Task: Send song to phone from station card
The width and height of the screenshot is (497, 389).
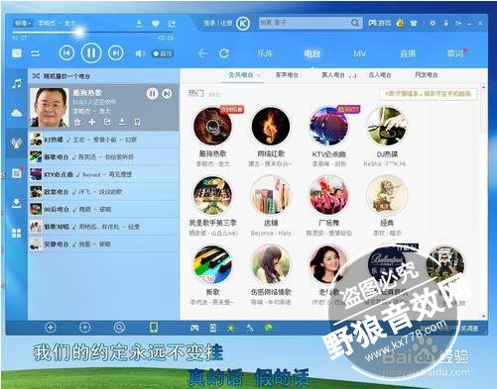Action: 137,122
